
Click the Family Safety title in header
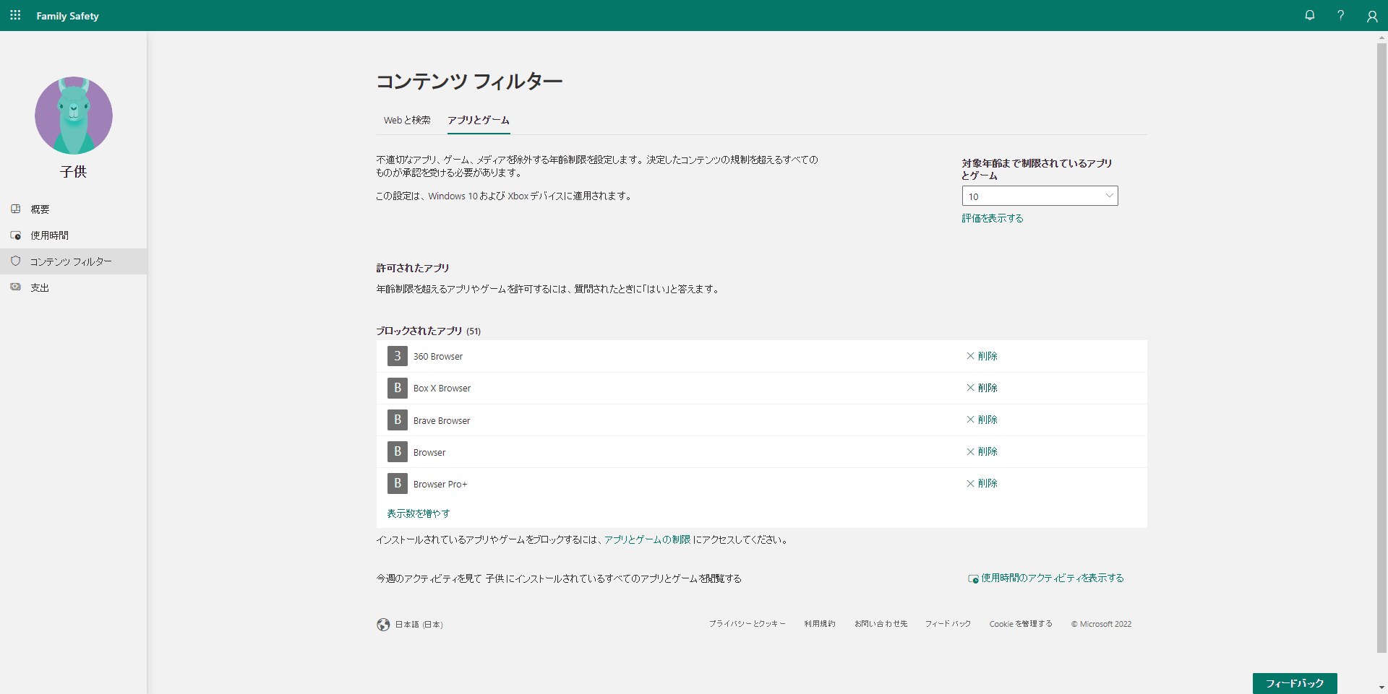(x=67, y=16)
